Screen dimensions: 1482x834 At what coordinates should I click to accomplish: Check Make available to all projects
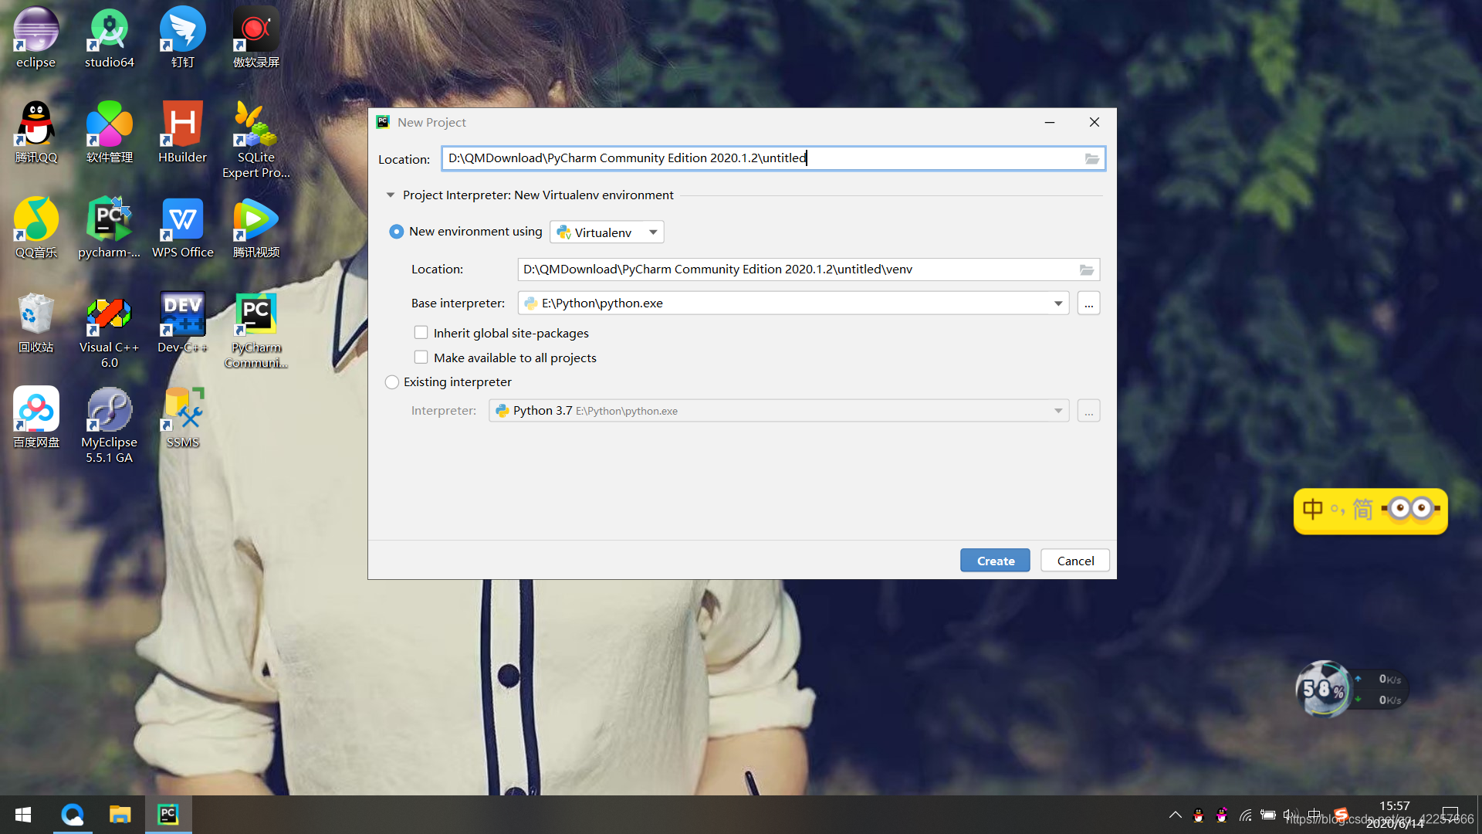(421, 358)
